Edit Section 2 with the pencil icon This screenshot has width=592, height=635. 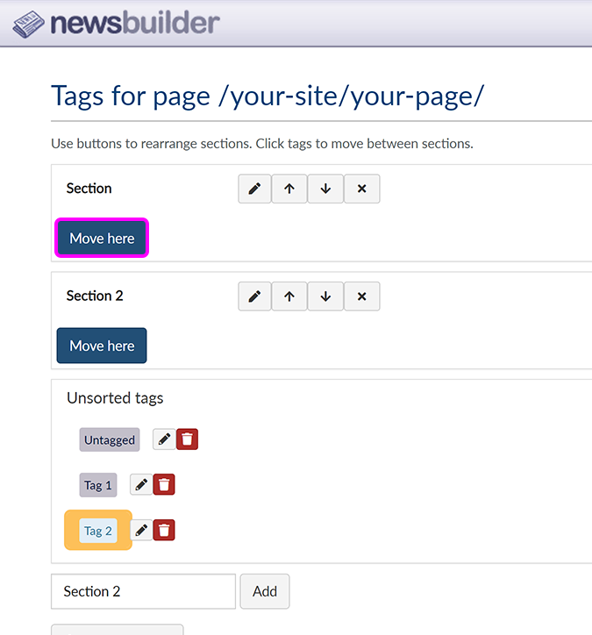pyautogui.click(x=254, y=296)
